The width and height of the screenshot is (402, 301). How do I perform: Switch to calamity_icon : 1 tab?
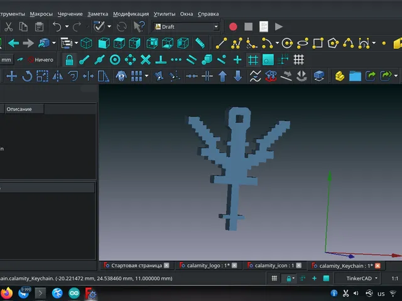[274, 266]
